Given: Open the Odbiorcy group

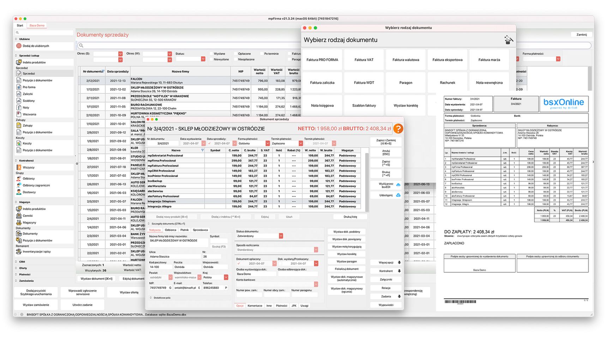Looking at the screenshot, I should 29,179.
